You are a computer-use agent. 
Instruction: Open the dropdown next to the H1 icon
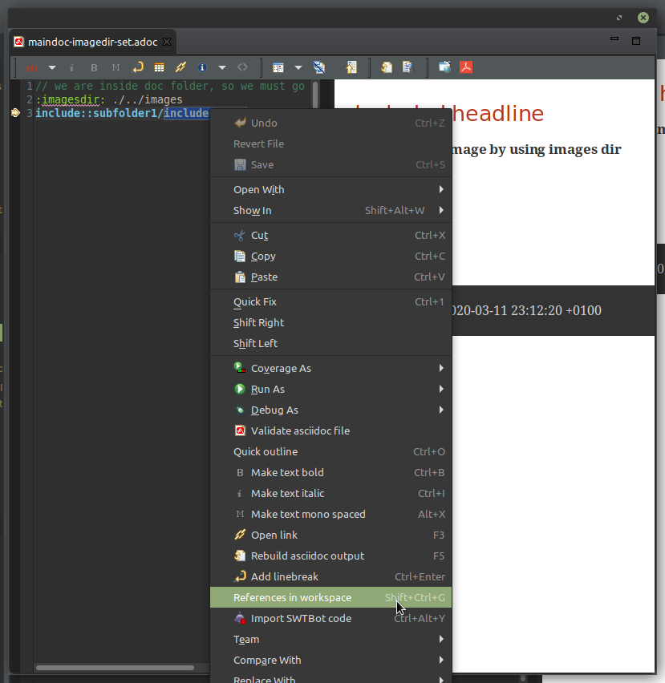pos(51,67)
